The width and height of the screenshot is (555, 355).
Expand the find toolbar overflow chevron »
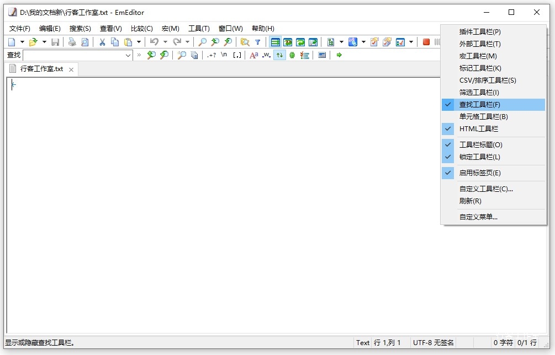point(139,55)
